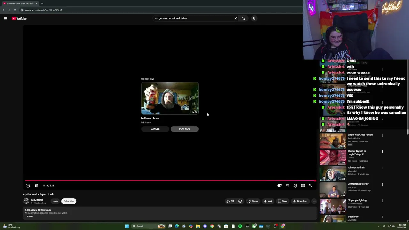Play next video now
The height and width of the screenshot is (230, 409).
pyautogui.click(x=184, y=129)
